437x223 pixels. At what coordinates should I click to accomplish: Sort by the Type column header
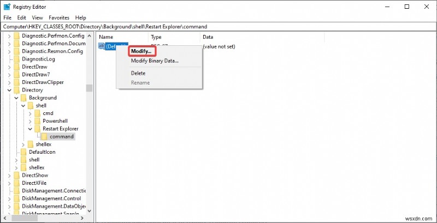(x=174, y=37)
